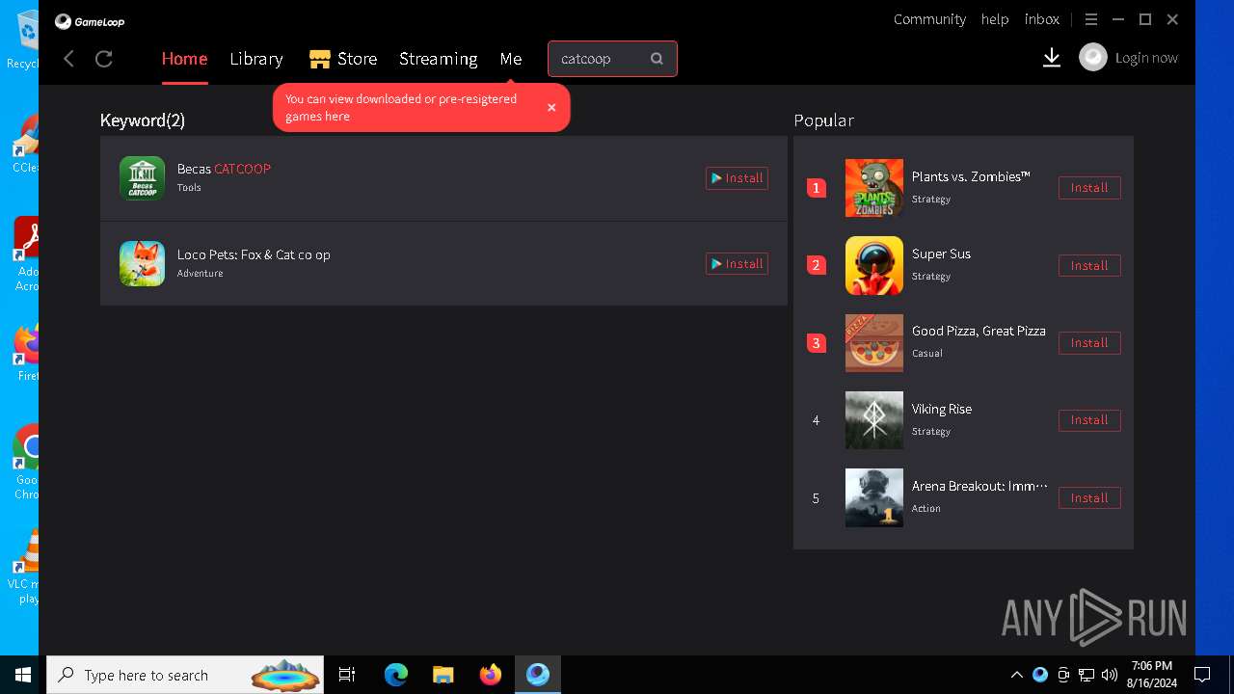Install Viking Rise
Image resolution: width=1234 pixels, height=694 pixels.
click(1089, 420)
